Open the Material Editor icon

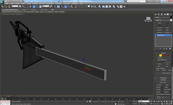coord(114,6)
